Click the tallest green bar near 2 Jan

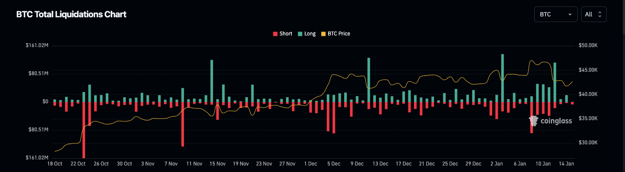coord(503,78)
